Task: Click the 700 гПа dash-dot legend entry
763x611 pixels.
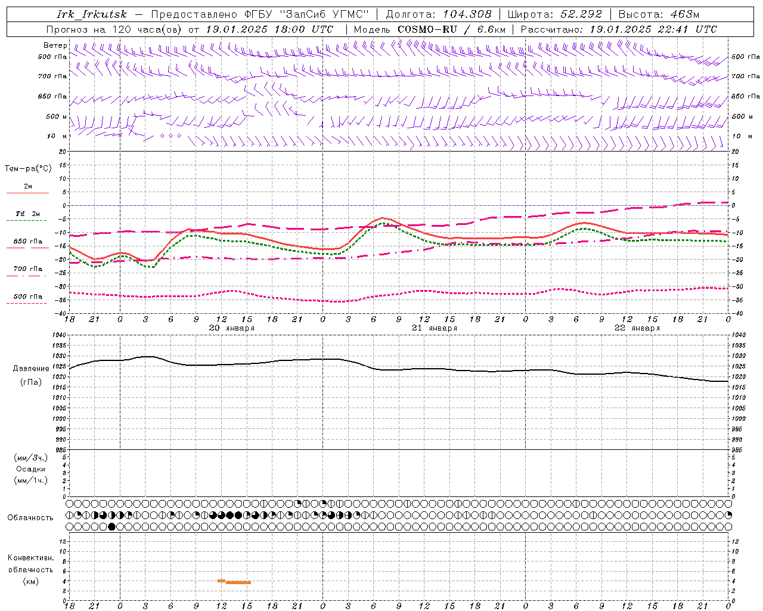Action: coord(27,271)
